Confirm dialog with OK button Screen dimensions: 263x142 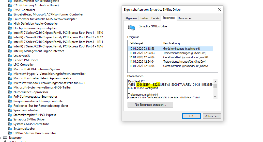(x=191, y=116)
